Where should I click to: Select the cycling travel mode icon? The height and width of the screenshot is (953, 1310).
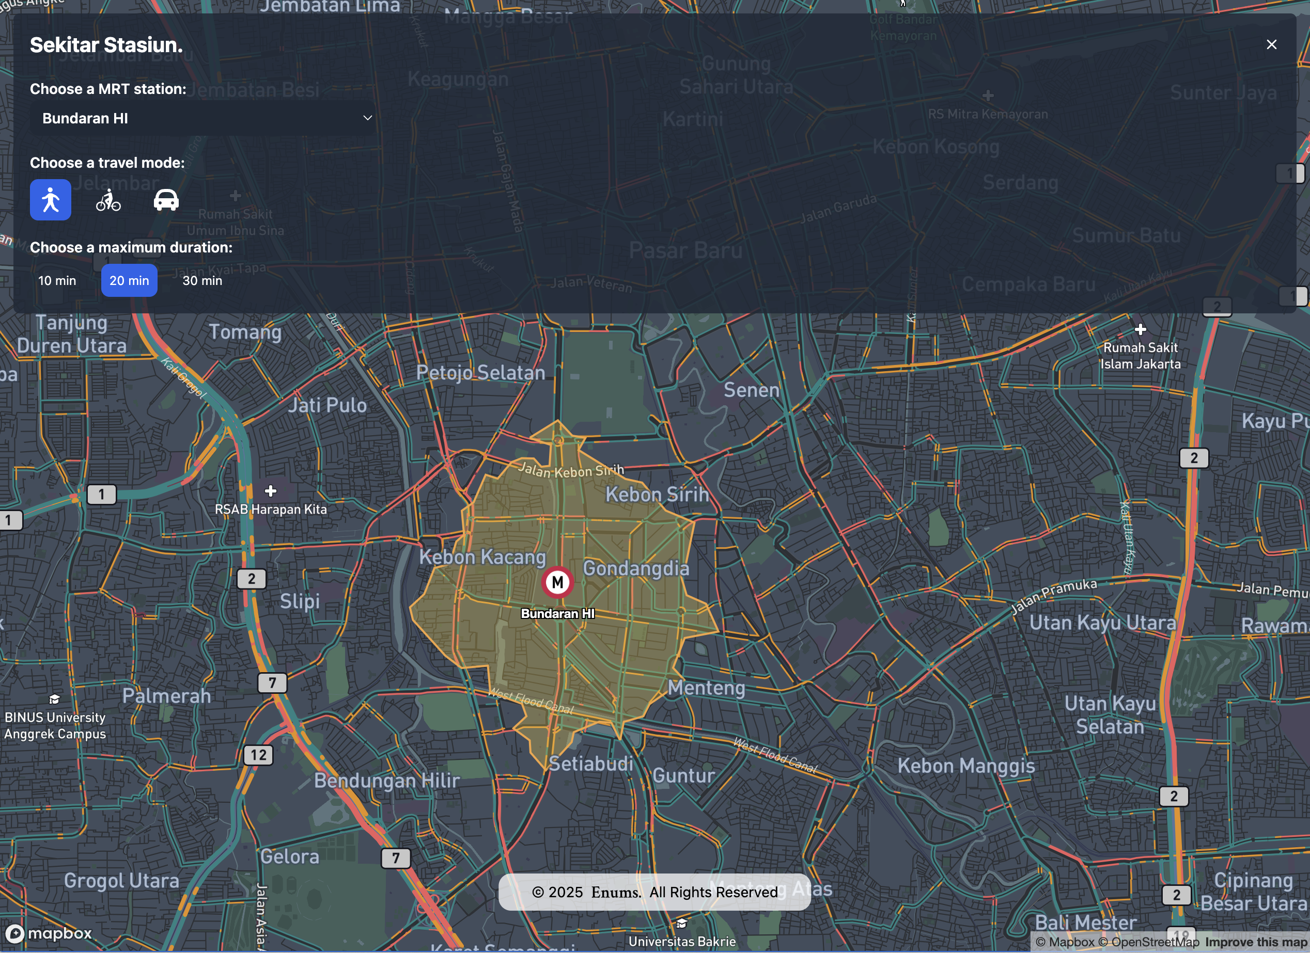(108, 200)
